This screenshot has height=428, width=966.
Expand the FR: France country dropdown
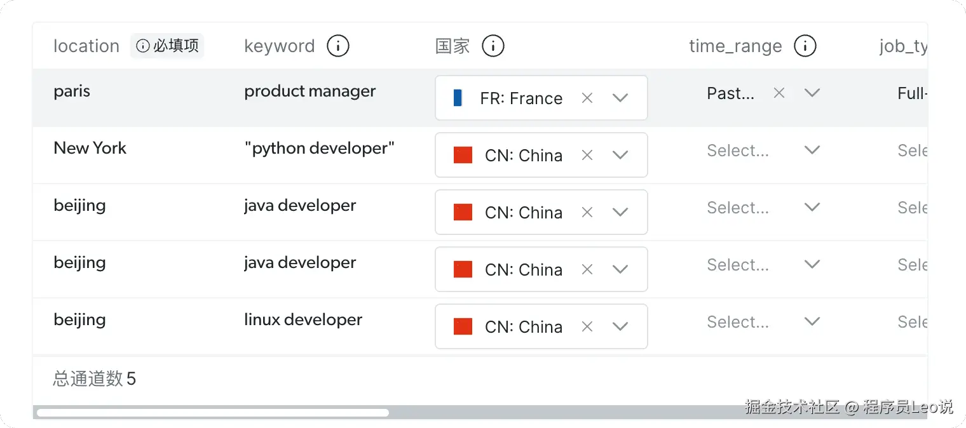tap(620, 98)
